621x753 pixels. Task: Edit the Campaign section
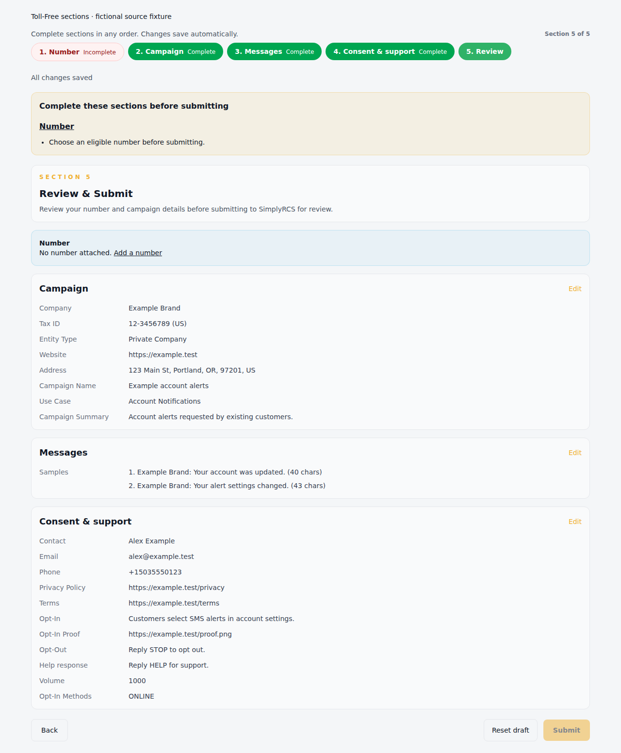point(575,289)
